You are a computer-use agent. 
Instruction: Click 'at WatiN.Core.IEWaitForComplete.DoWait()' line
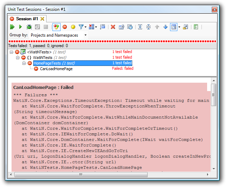[x=77, y=134]
